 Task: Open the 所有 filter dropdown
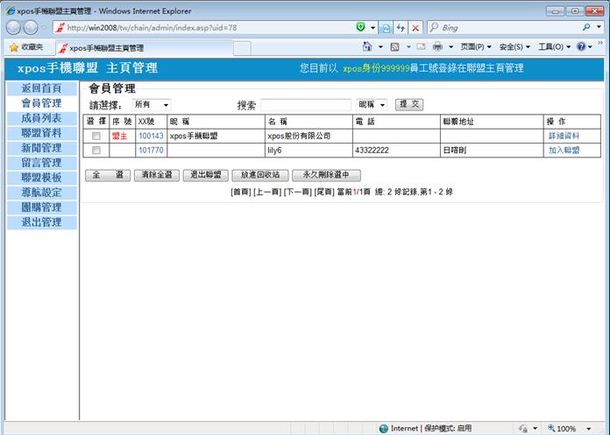pos(152,105)
